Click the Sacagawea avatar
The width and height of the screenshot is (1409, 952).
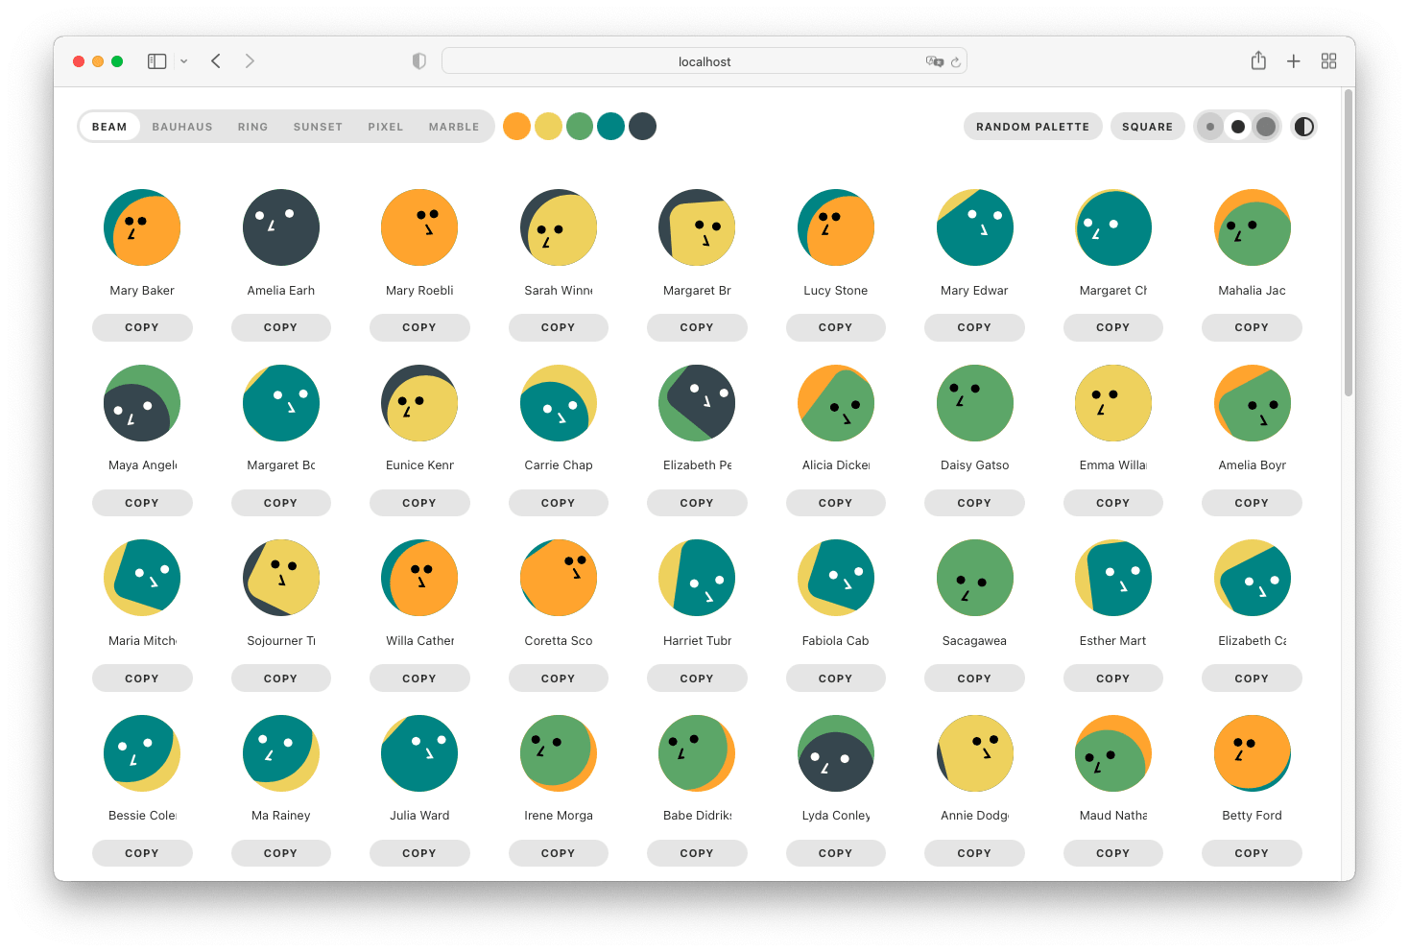point(975,578)
